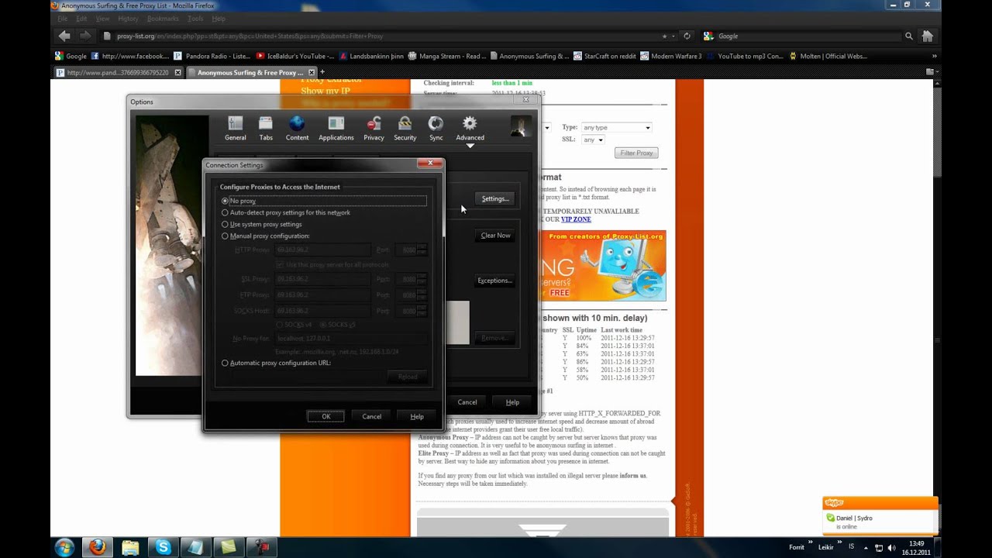
Task: Open the Bookmarks menu
Action: pyautogui.click(x=163, y=19)
